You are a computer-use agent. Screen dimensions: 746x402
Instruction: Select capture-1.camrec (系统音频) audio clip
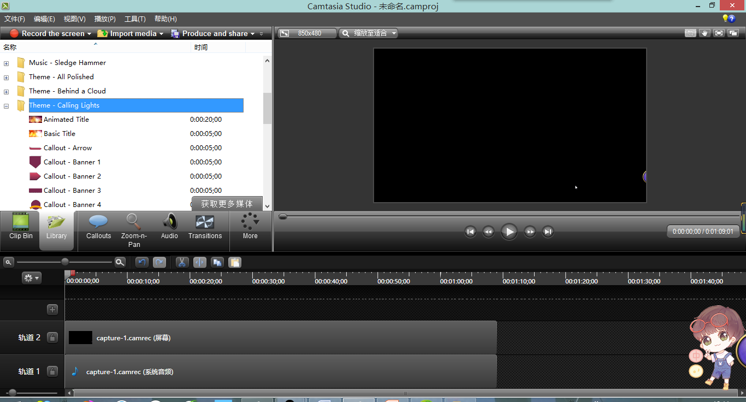tap(281, 371)
